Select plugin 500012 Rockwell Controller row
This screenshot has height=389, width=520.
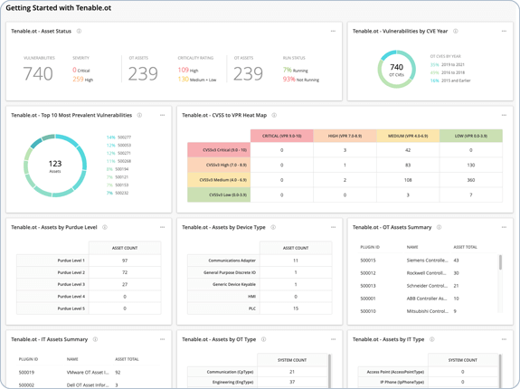coord(428,273)
